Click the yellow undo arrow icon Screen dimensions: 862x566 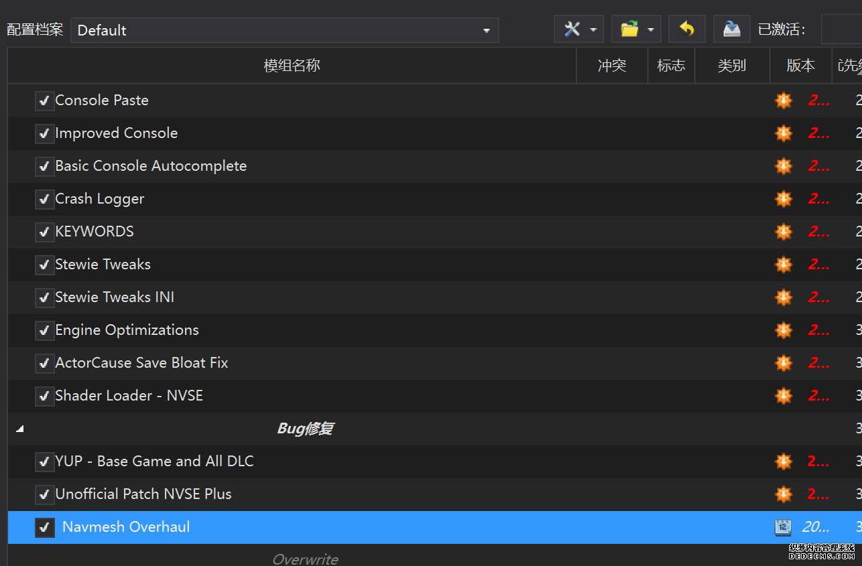coord(686,29)
